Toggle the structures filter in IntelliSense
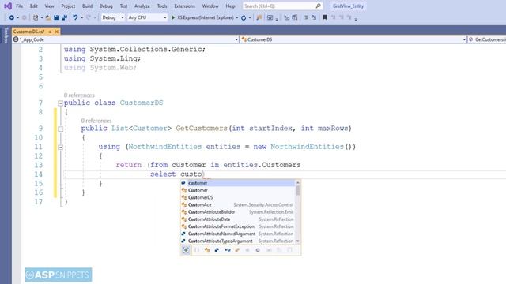 click(217, 250)
